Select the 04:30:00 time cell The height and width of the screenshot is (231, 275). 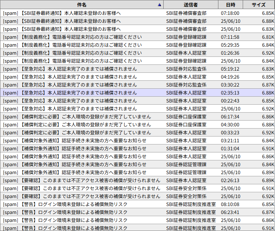click(x=230, y=125)
